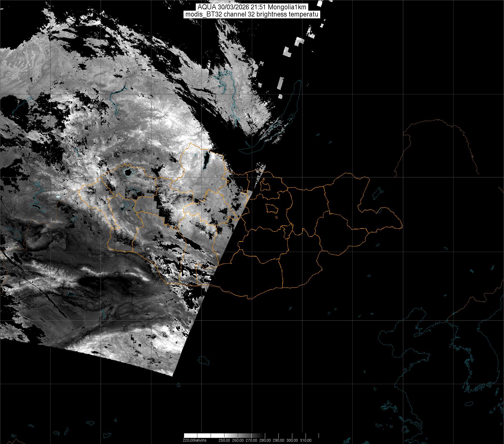Pick the 290.00 colorbar tick label
The width and height of the screenshot is (504, 444).
tap(279, 440)
